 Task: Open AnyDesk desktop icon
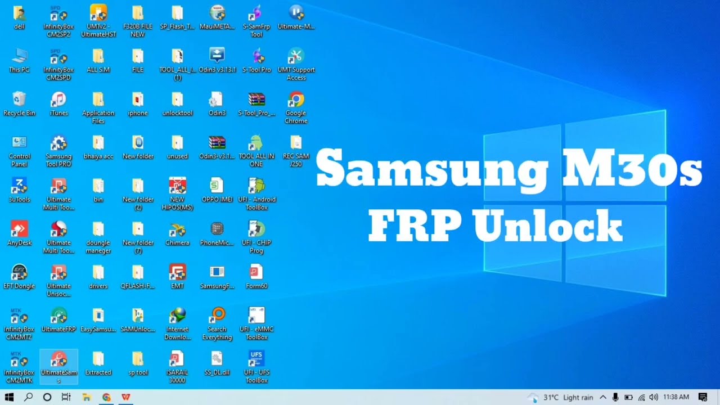19,233
